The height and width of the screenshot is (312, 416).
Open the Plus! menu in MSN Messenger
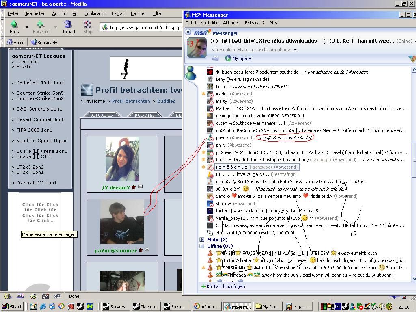point(274,23)
